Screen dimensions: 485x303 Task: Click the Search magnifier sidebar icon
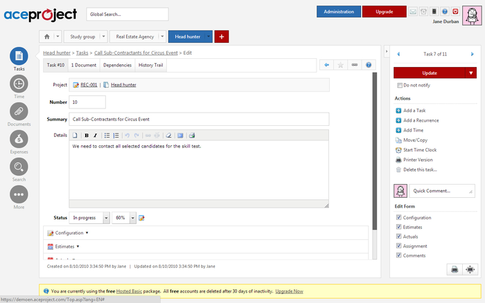[x=19, y=167]
